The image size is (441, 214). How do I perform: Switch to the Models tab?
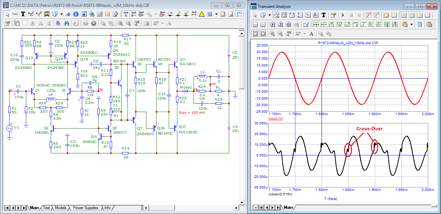pos(60,208)
